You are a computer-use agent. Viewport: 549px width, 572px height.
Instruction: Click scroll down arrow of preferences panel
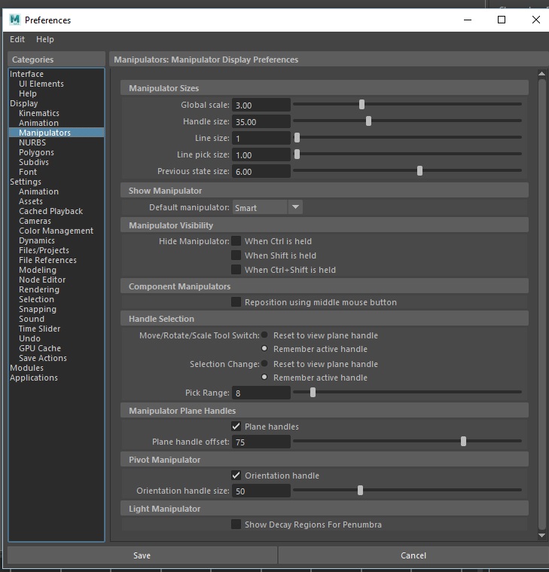coord(541,536)
